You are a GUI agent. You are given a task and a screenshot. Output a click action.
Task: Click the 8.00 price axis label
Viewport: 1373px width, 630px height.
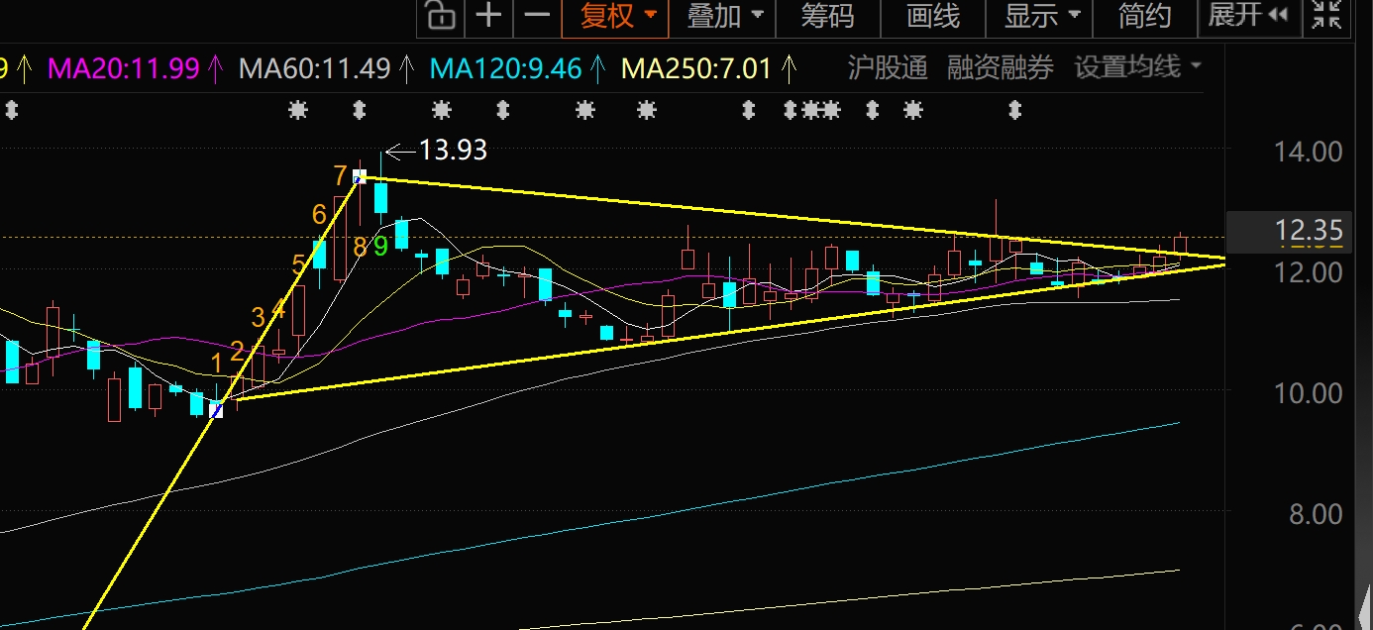[x=1316, y=514]
